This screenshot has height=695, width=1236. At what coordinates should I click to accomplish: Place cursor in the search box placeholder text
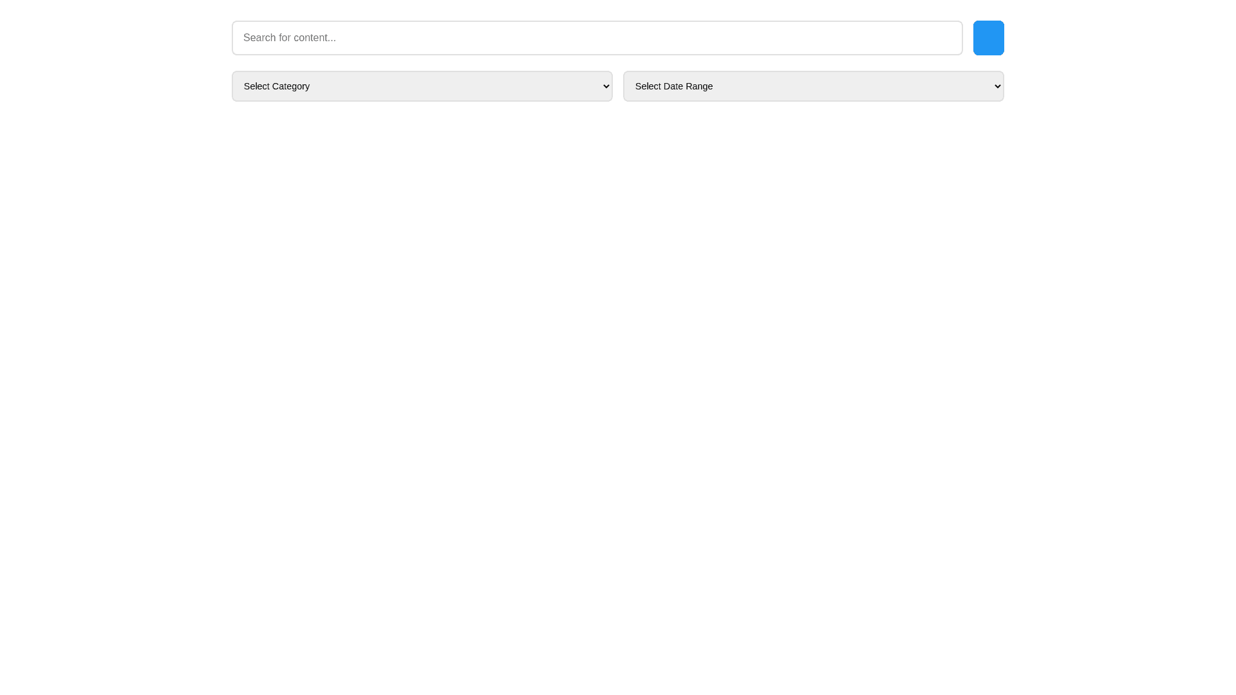click(290, 38)
